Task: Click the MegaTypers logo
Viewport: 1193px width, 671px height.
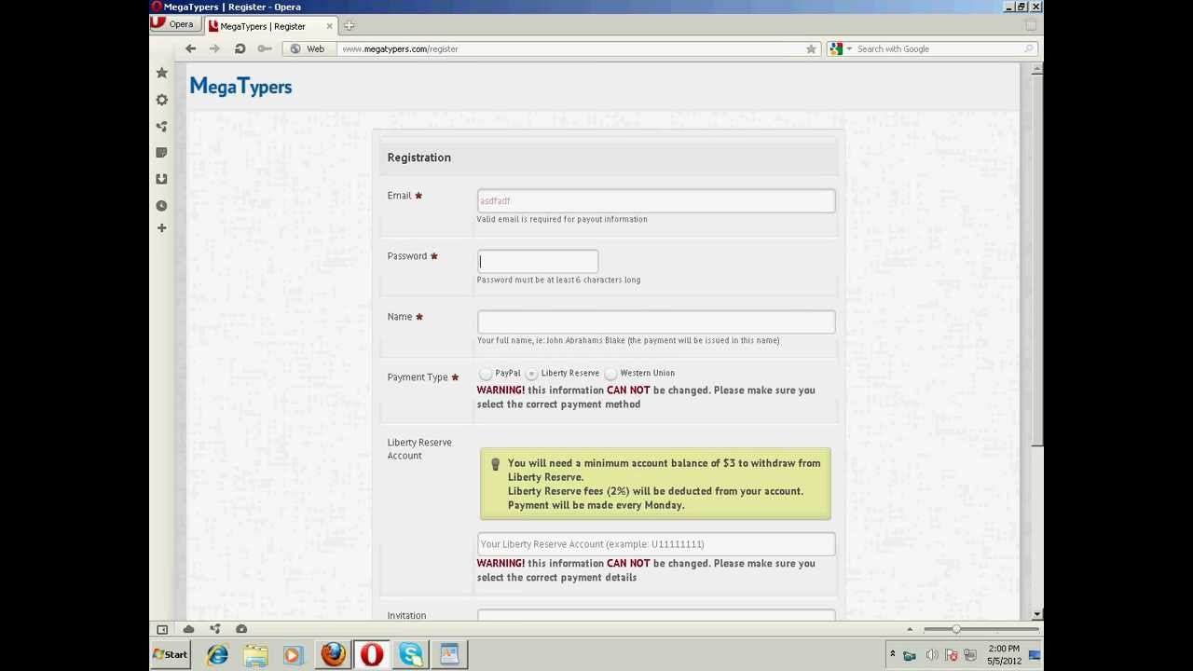Action: (x=240, y=87)
